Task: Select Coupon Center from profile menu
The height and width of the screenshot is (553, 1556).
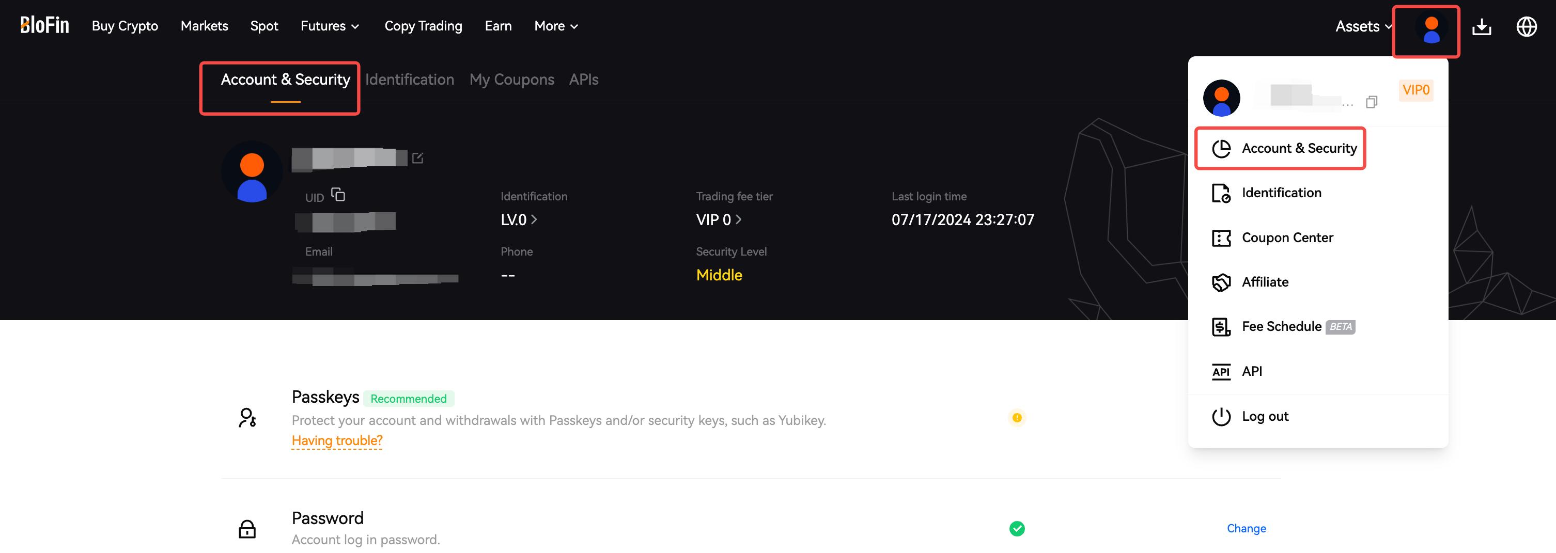Action: [1287, 238]
